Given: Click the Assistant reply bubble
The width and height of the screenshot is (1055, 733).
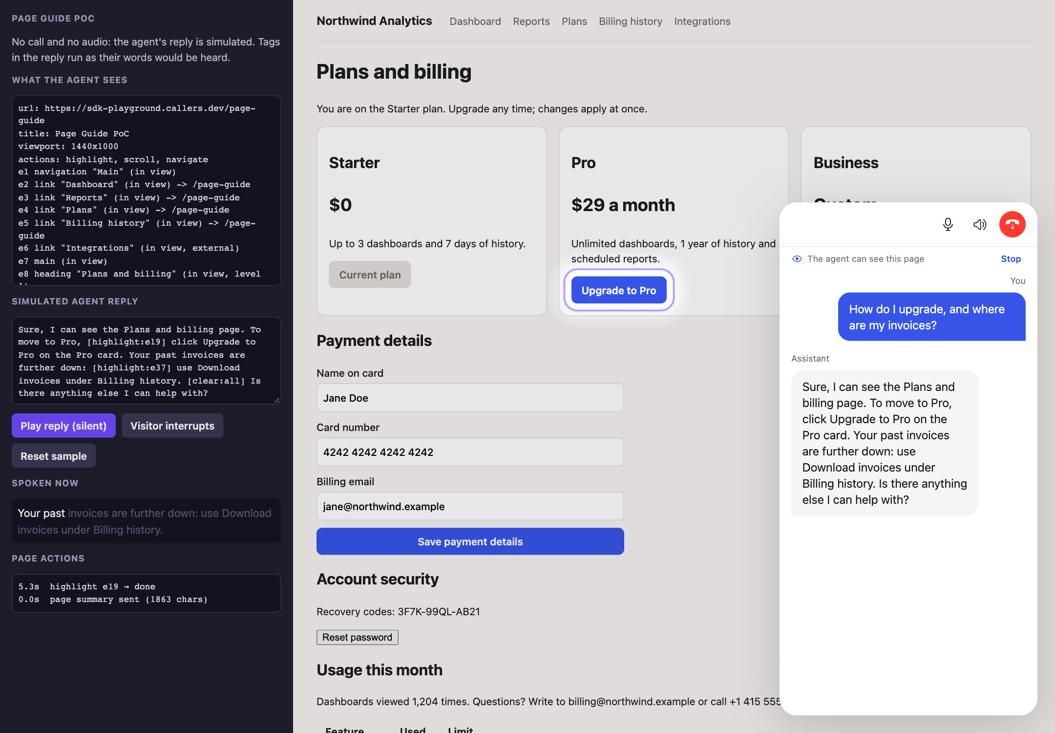Looking at the screenshot, I should (x=885, y=443).
